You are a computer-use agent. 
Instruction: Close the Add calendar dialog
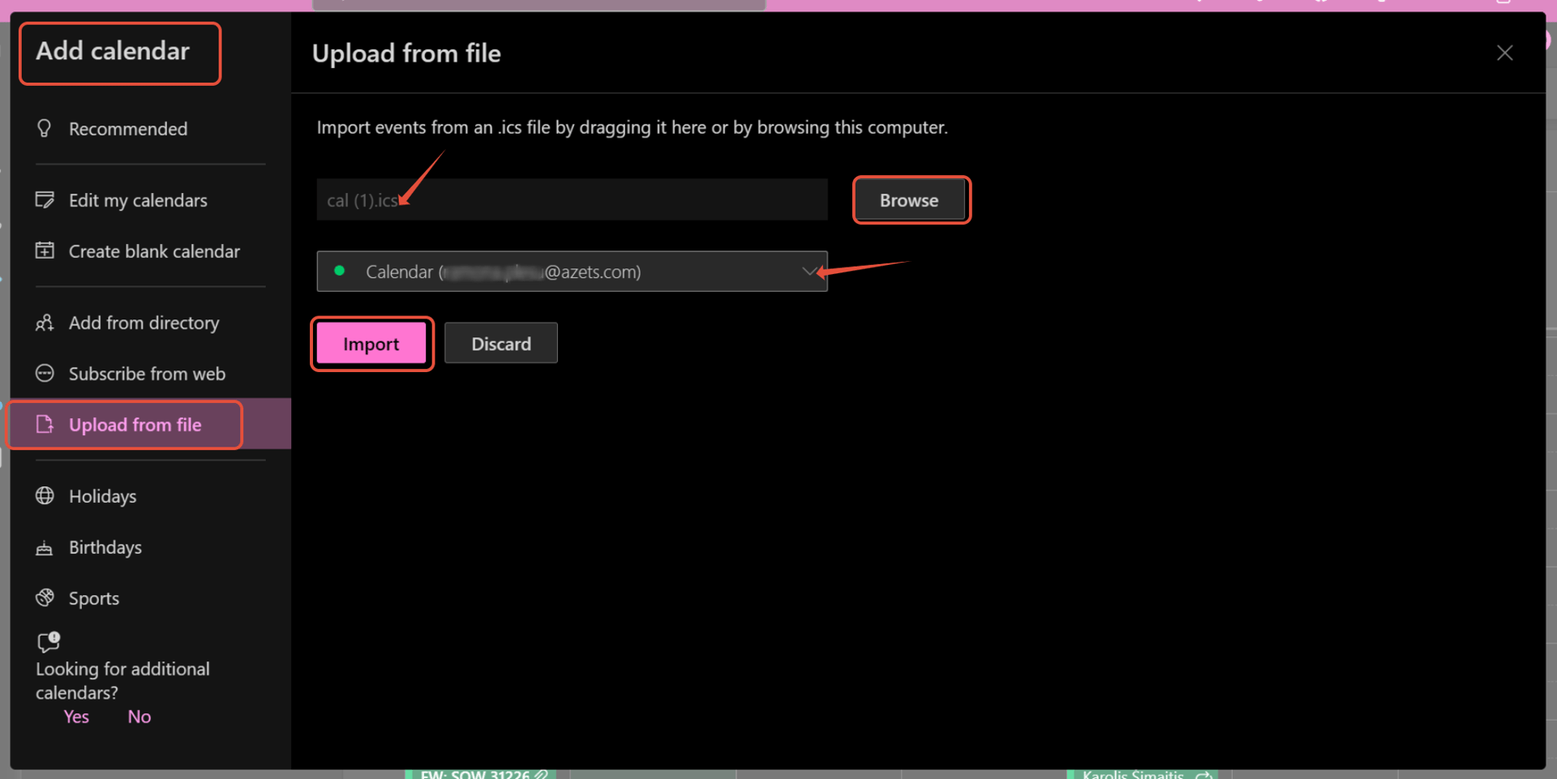[1504, 53]
